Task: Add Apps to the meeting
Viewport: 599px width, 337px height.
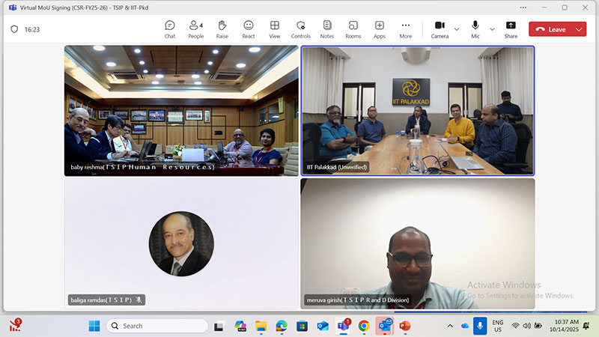Action: [380, 29]
